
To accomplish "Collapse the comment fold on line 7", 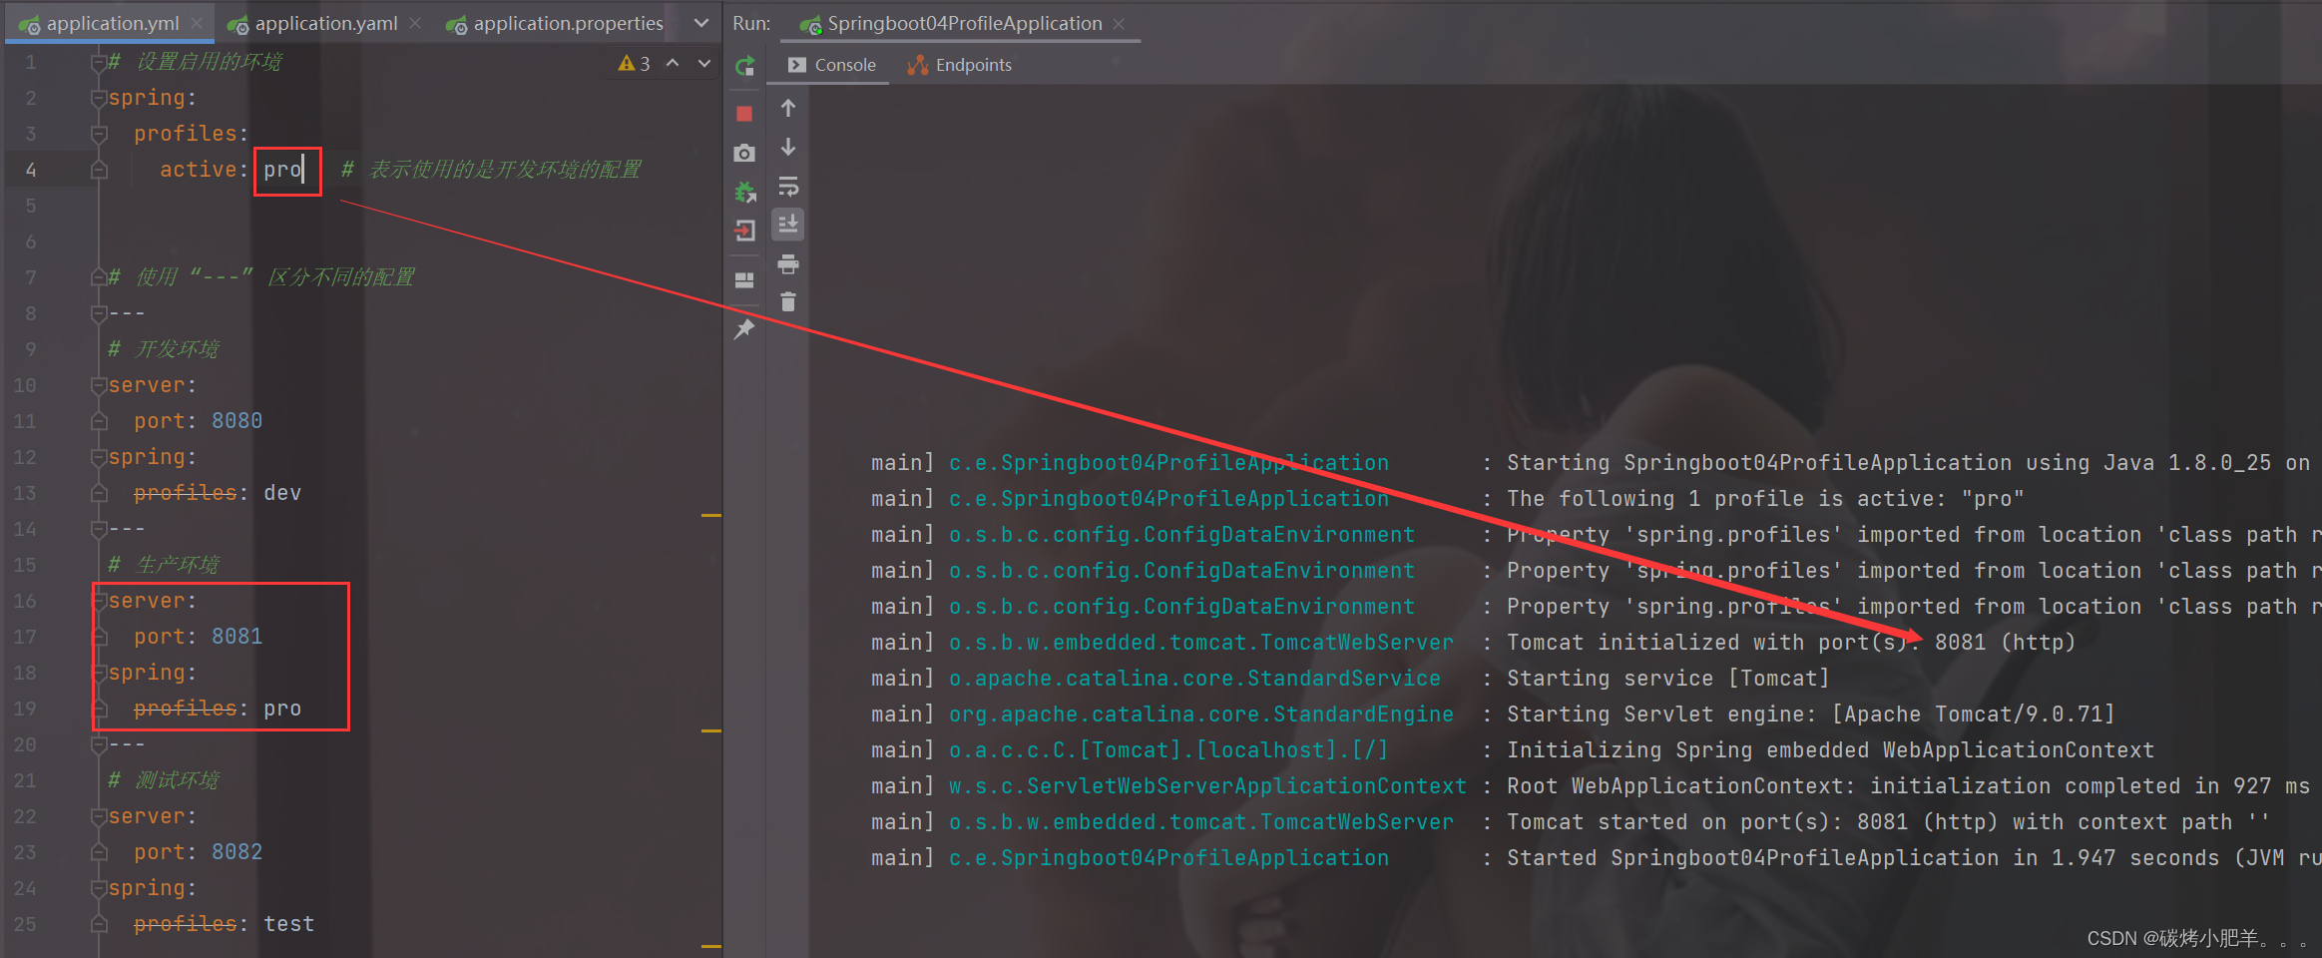I will pyautogui.click(x=99, y=277).
